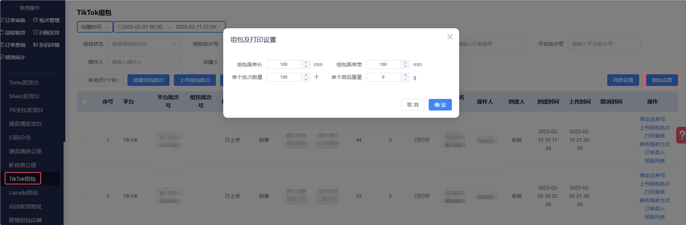Open the 组包状态 status dropdown
The height and width of the screenshot is (225, 686).
[x=144, y=44]
